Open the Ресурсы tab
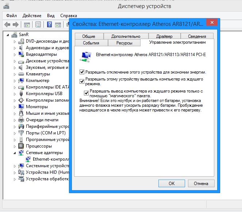The width and height of the screenshot is (242, 212). [124, 43]
